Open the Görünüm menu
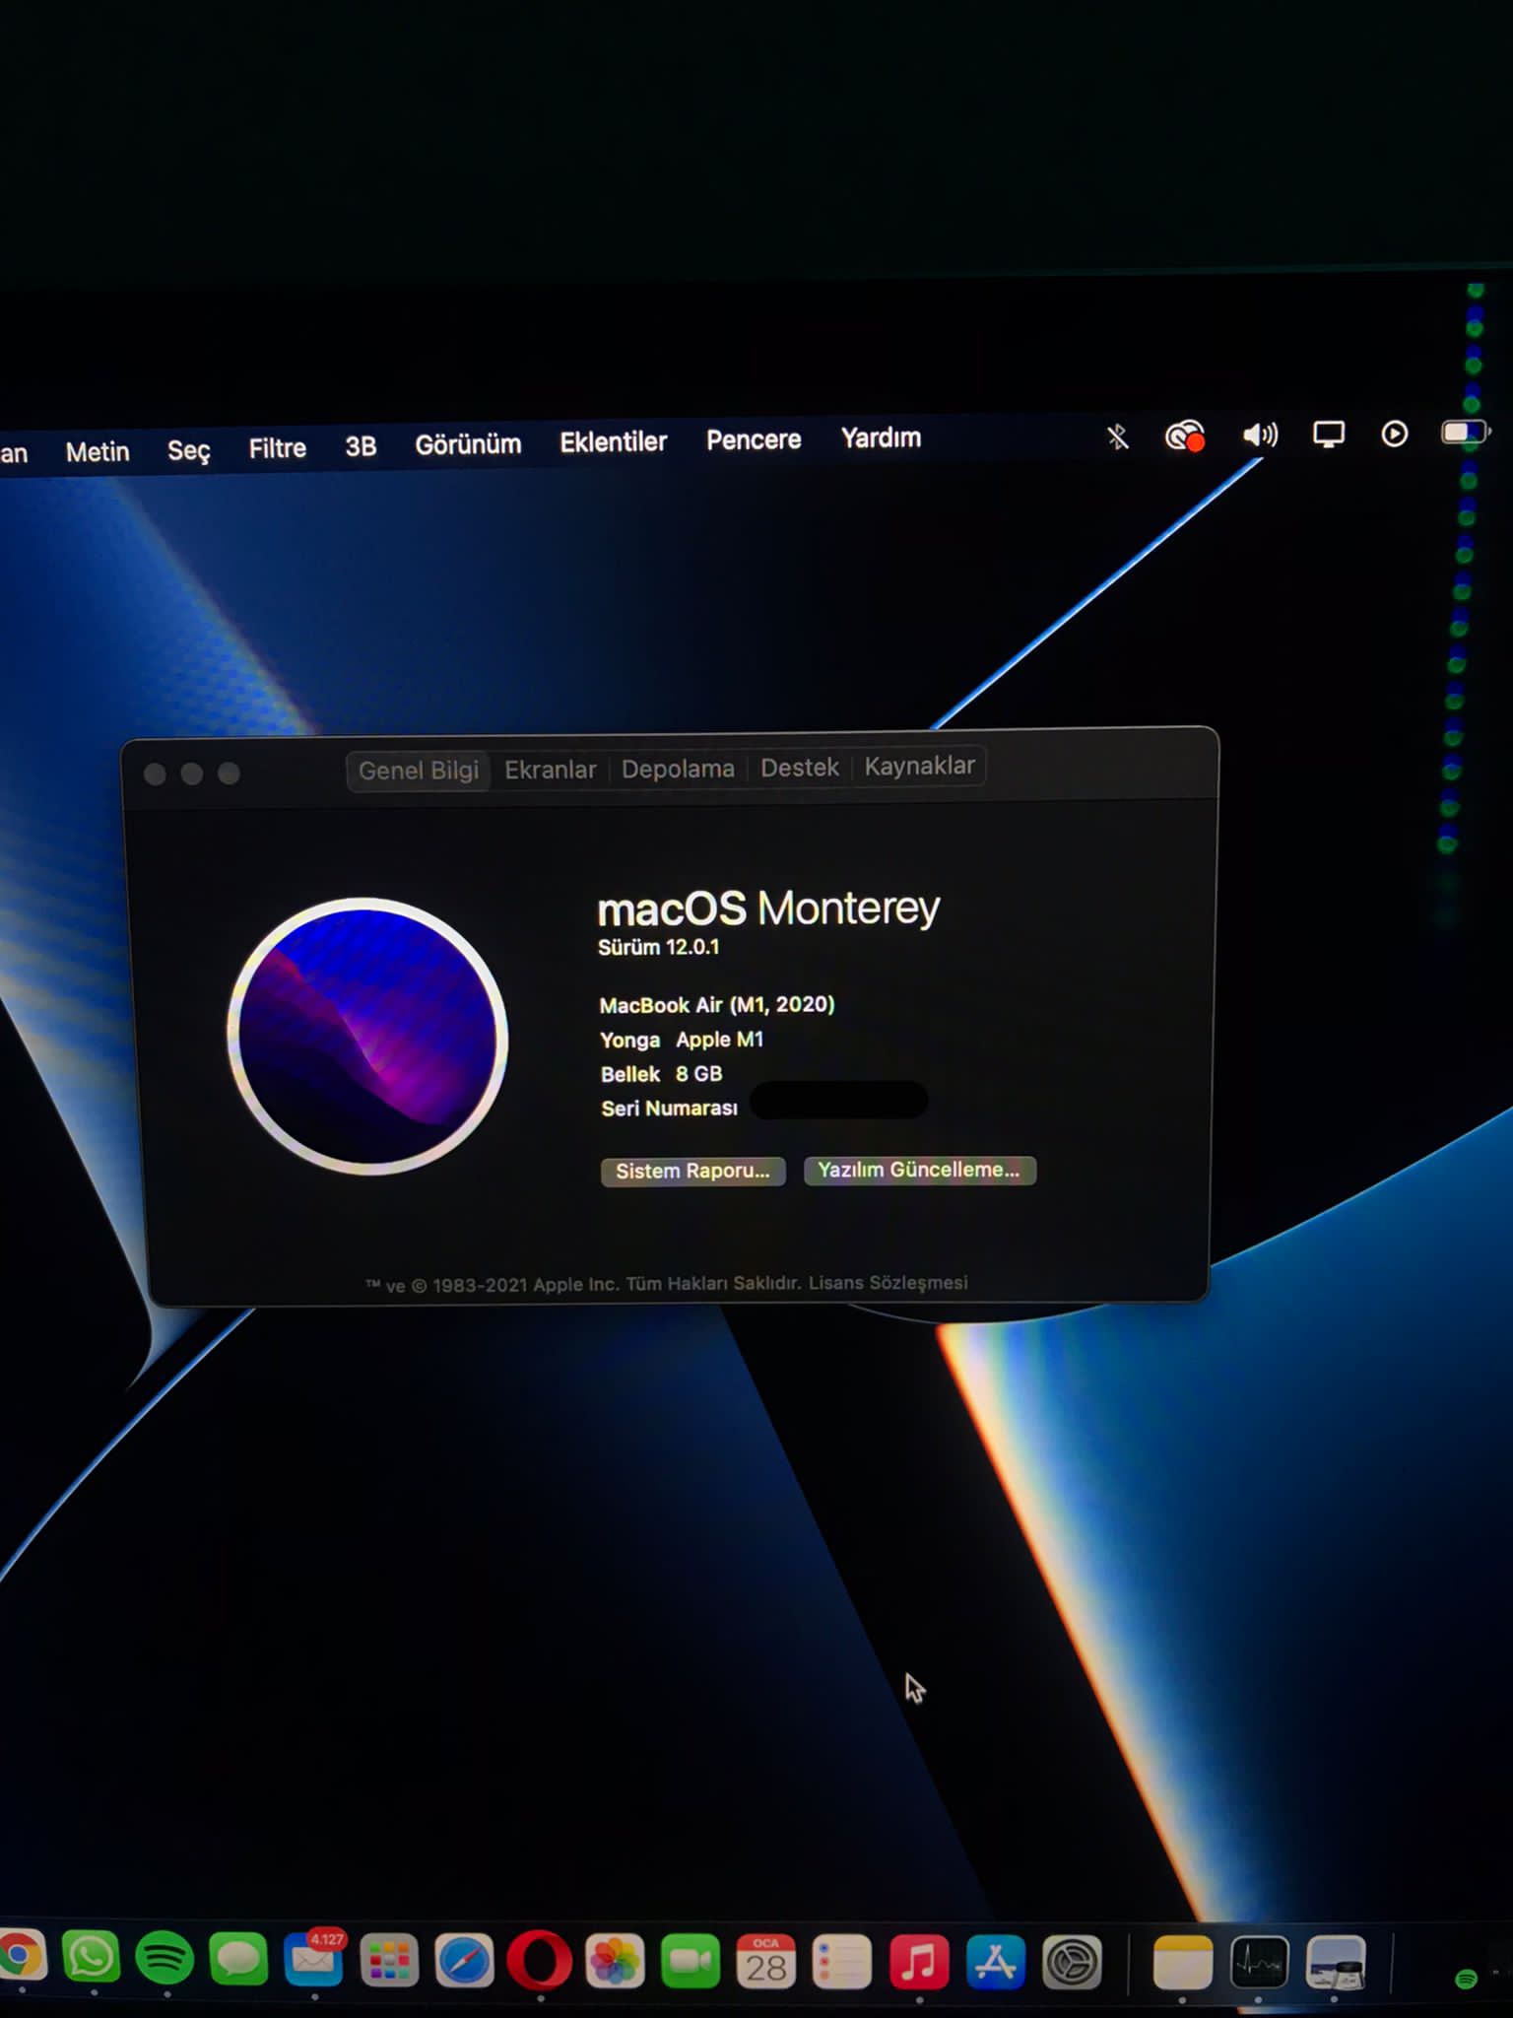 tap(468, 444)
